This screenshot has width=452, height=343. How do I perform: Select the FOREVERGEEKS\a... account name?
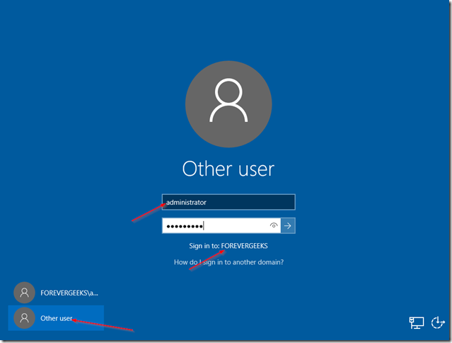(69, 292)
